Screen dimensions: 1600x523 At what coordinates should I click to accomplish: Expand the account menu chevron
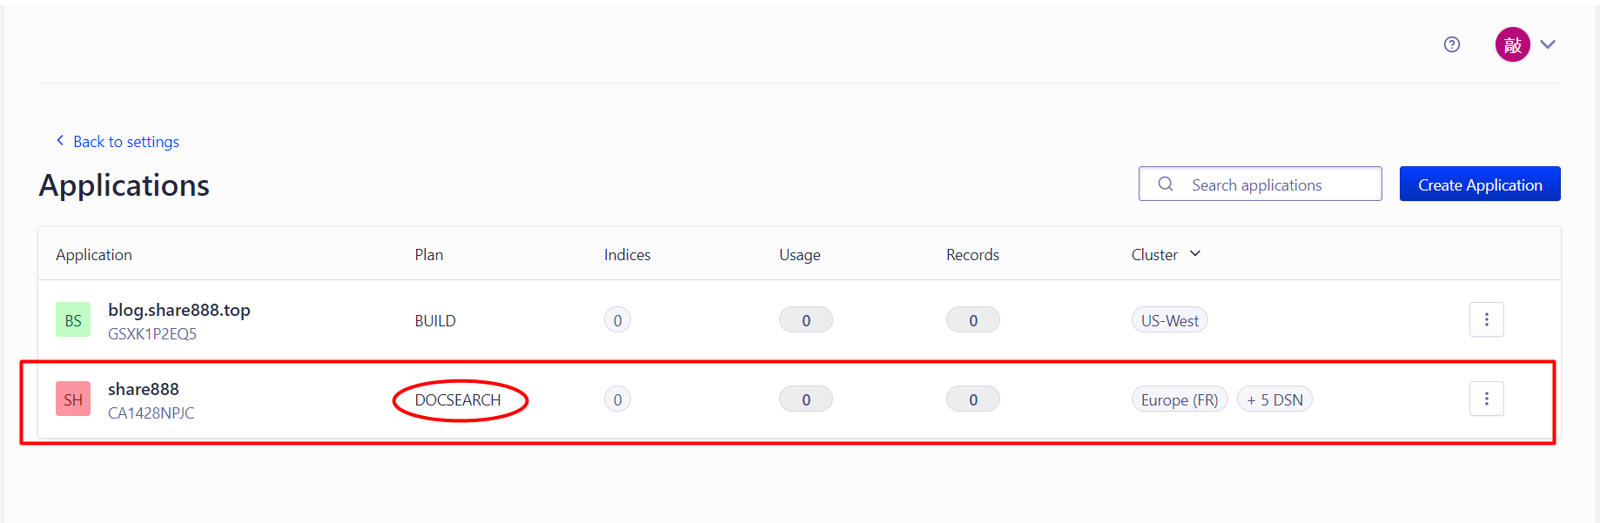[x=1548, y=44]
